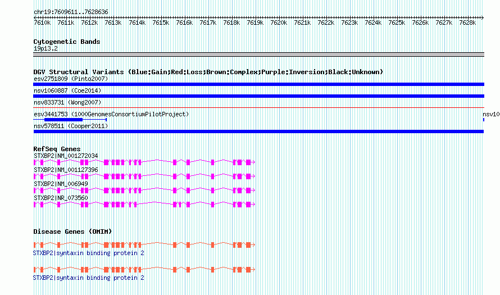Screen dimensions: 500x295
Task: Select the 7622k ruler label
Action: tap(326, 23)
